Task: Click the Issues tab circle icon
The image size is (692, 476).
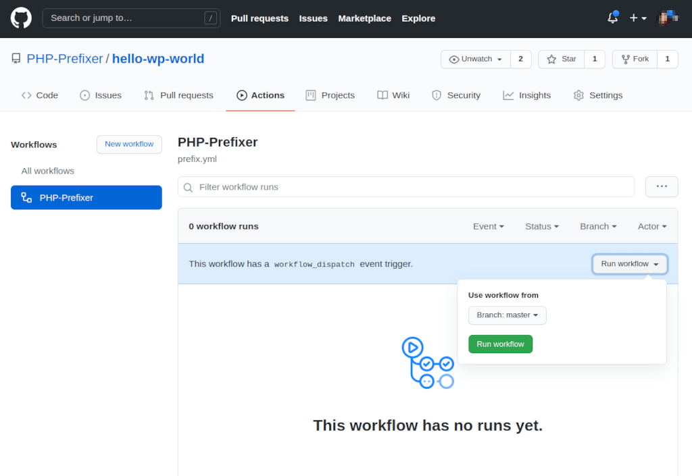Action: point(84,95)
